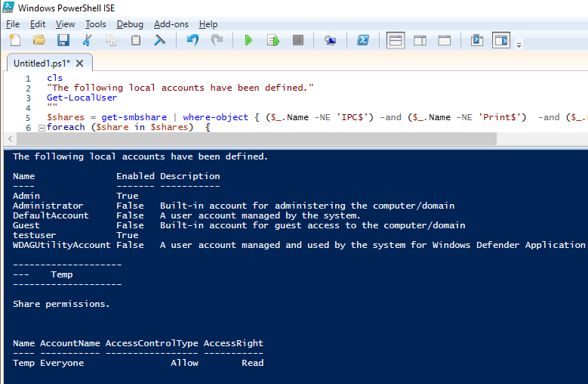Save the script with the floppy disk icon
The image size is (588, 384).
click(63, 40)
